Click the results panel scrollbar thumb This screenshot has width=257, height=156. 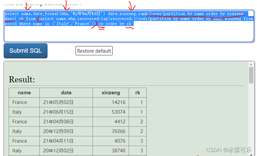coord(251,75)
